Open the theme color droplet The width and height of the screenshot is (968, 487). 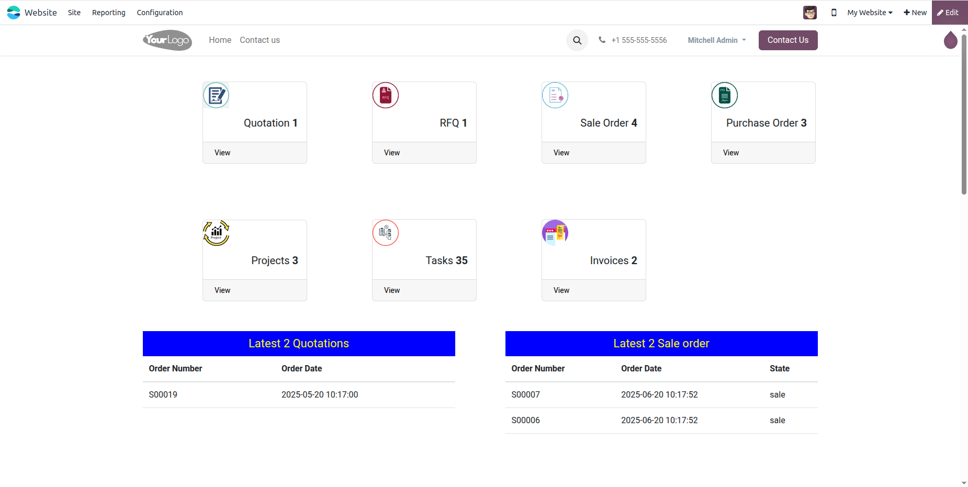(x=950, y=40)
